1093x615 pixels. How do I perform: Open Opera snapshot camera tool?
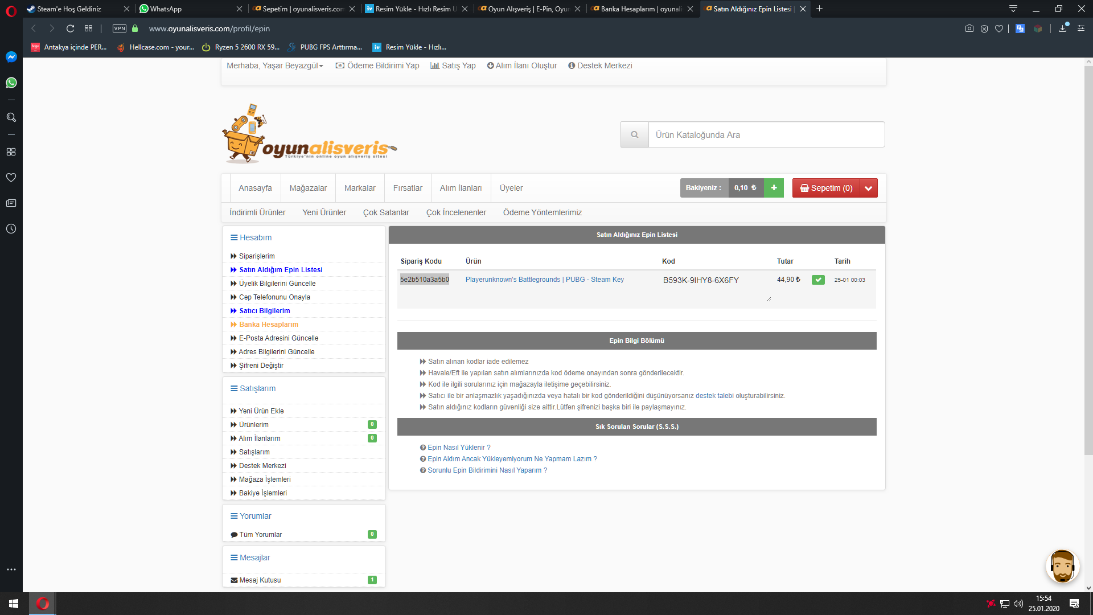pos(969,28)
